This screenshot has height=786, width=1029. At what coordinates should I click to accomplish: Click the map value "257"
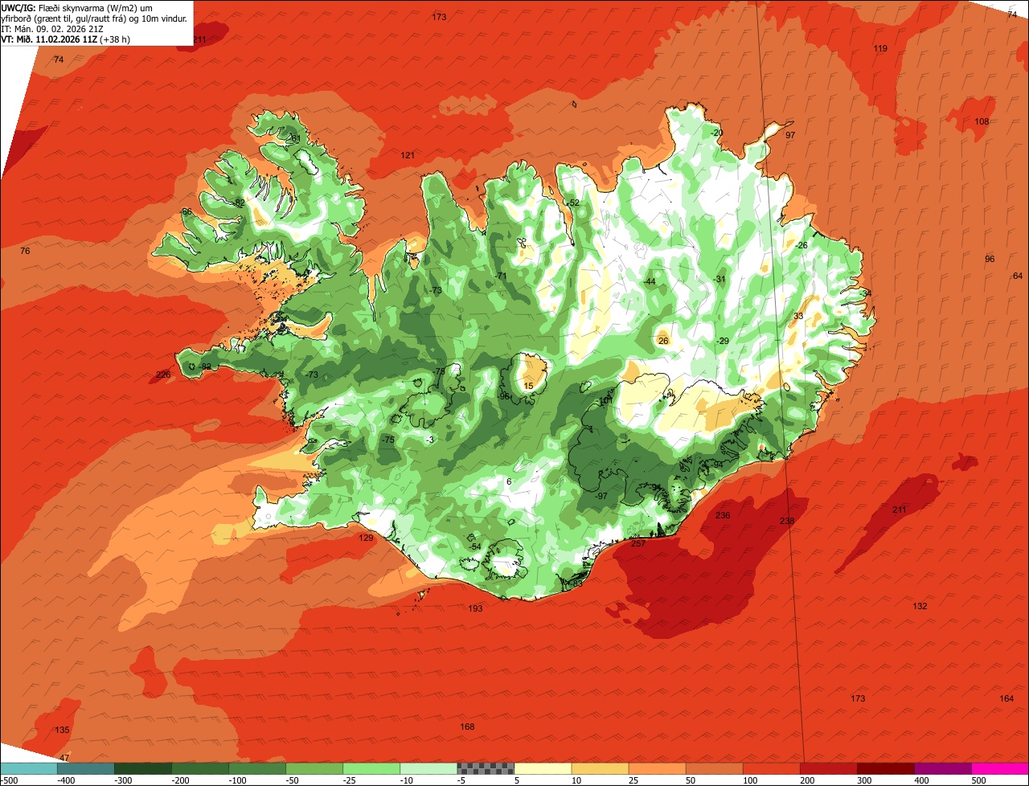(637, 544)
